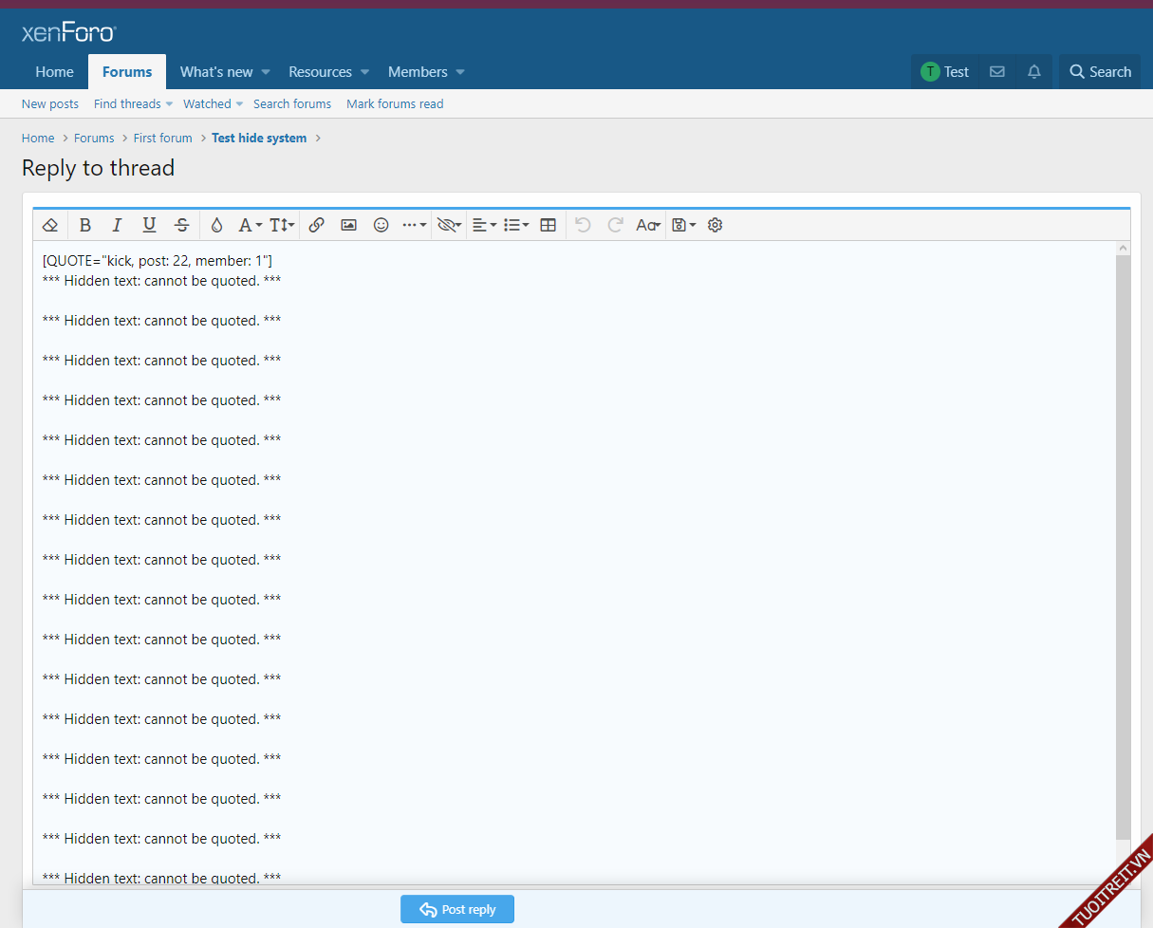
Task: Toggle bold formatting in editor
Action: click(85, 225)
